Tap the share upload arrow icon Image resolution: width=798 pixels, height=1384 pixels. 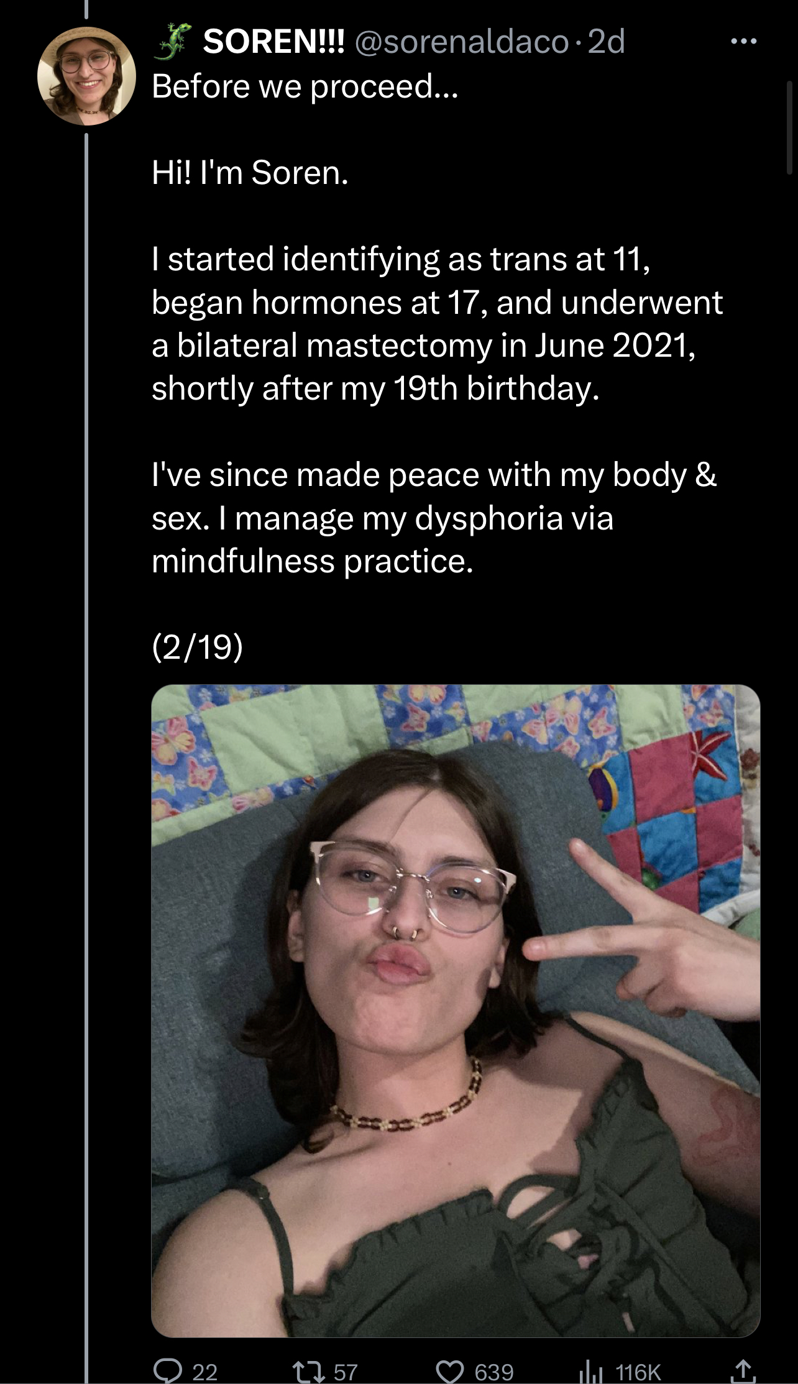(743, 1370)
